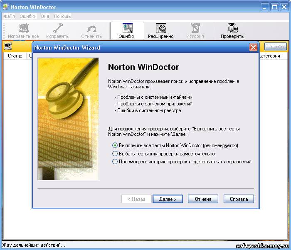The image size is (291, 250).
Task: Click text Проблемы с запуском приложений
Action: click(155, 104)
